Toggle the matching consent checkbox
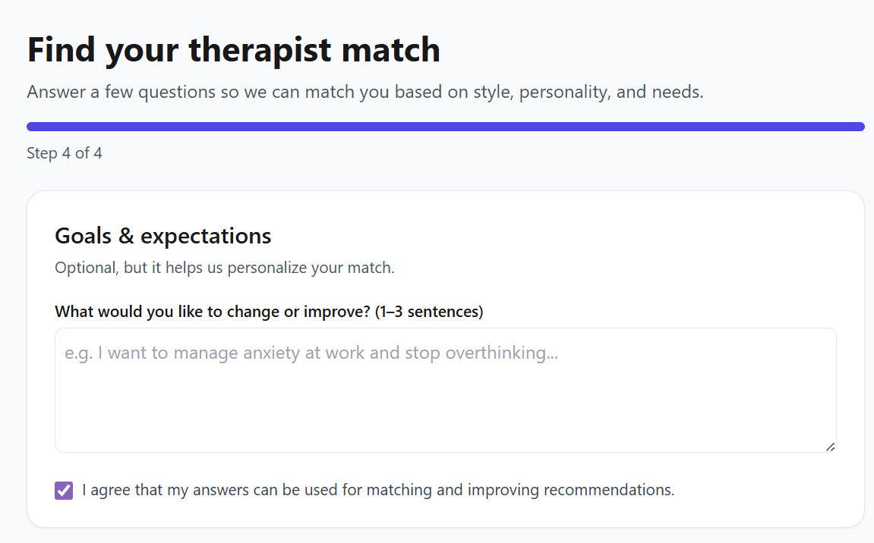The height and width of the screenshot is (543, 874). (64, 491)
